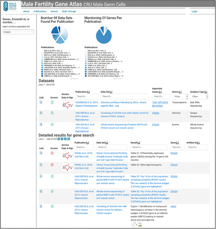Open document link icon in Table S1 result row
Viewport: 216px width, 229px height.
click(x=41, y=153)
